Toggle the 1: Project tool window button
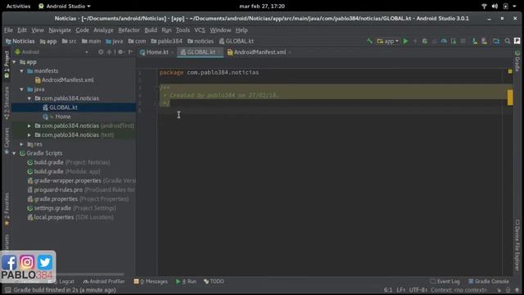The image size is (524, 295). [7, 65]
